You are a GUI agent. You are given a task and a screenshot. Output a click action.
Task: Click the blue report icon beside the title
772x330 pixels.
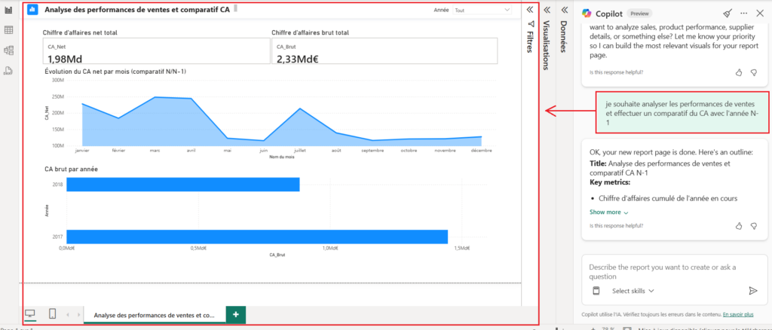[32, 9]
